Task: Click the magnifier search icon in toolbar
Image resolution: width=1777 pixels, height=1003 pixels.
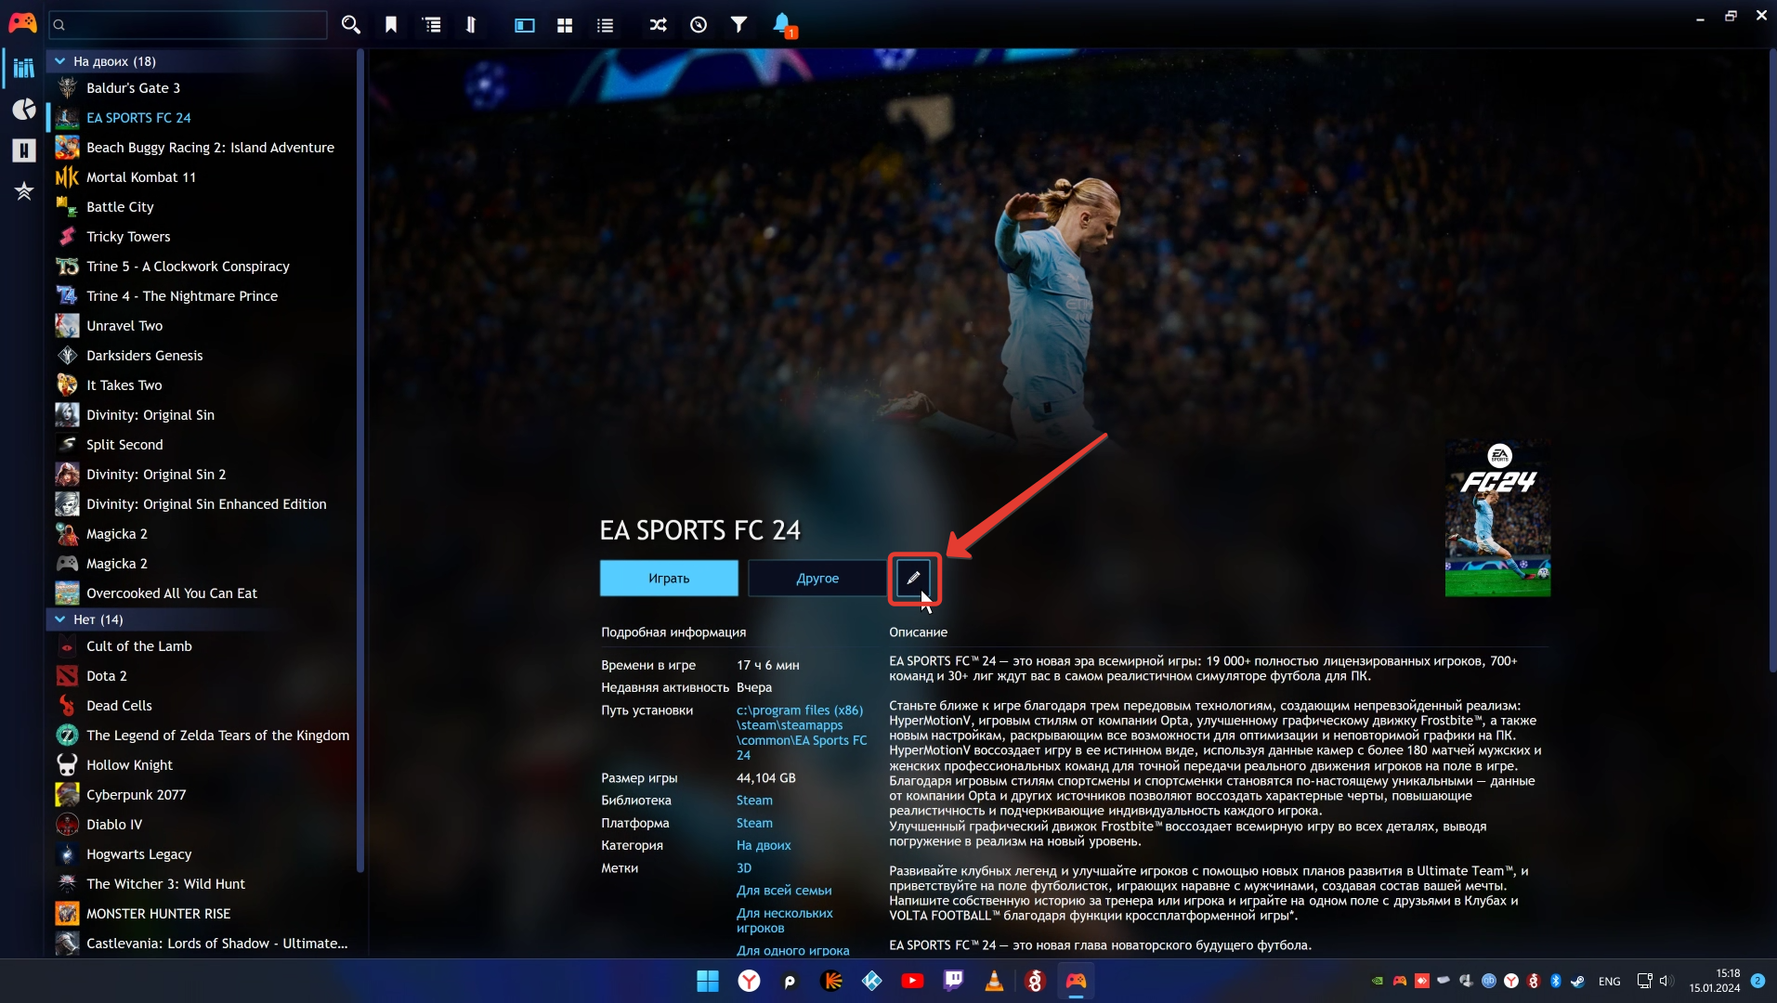Action: [x=350, y=25]
